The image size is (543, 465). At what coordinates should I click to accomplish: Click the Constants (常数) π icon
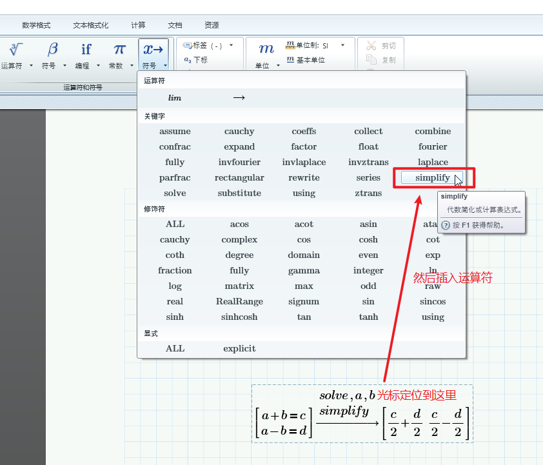[x=119, y=48]
